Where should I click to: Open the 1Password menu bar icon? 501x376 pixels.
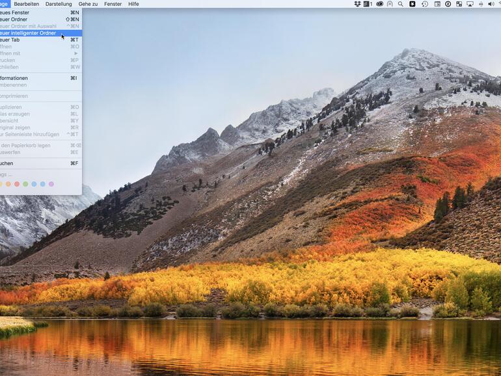click(448, 4)
